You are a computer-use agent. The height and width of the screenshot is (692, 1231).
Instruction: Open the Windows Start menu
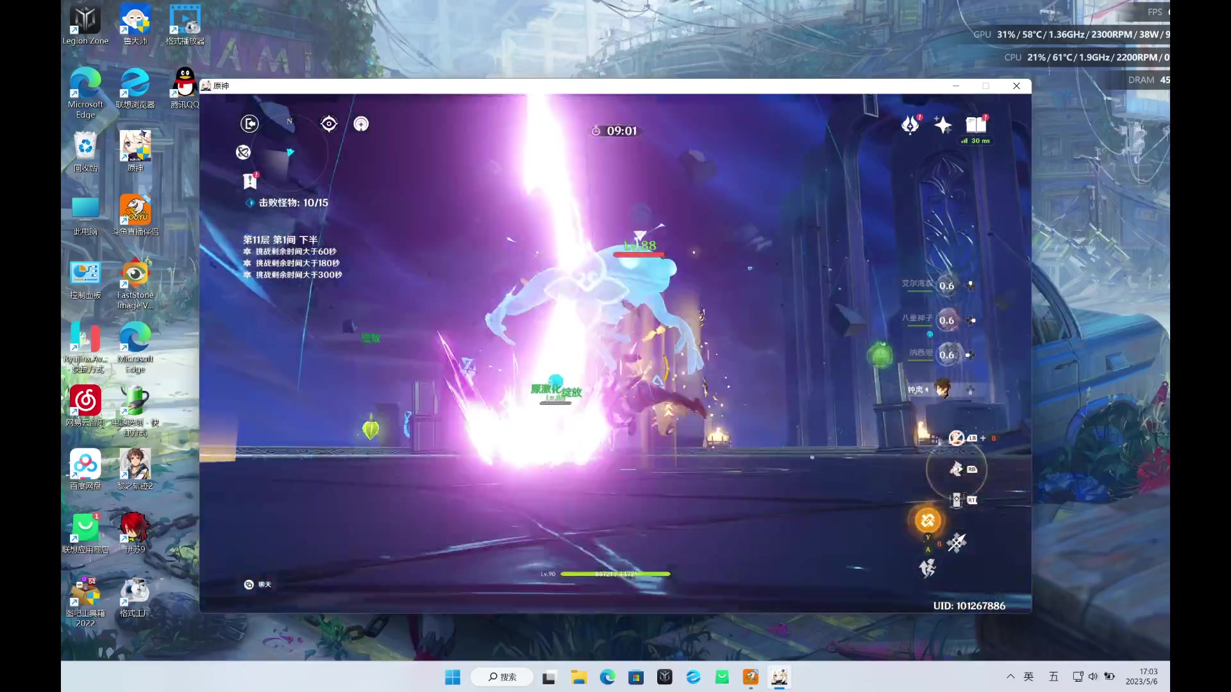(x=453, y=677)
